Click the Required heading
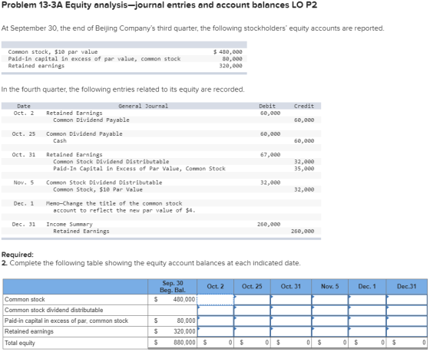Screen dimensions: 430x352 (17, 255)
